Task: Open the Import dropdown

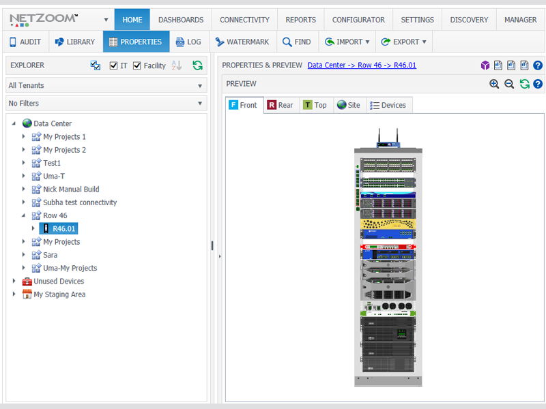Action: point(347,42)
